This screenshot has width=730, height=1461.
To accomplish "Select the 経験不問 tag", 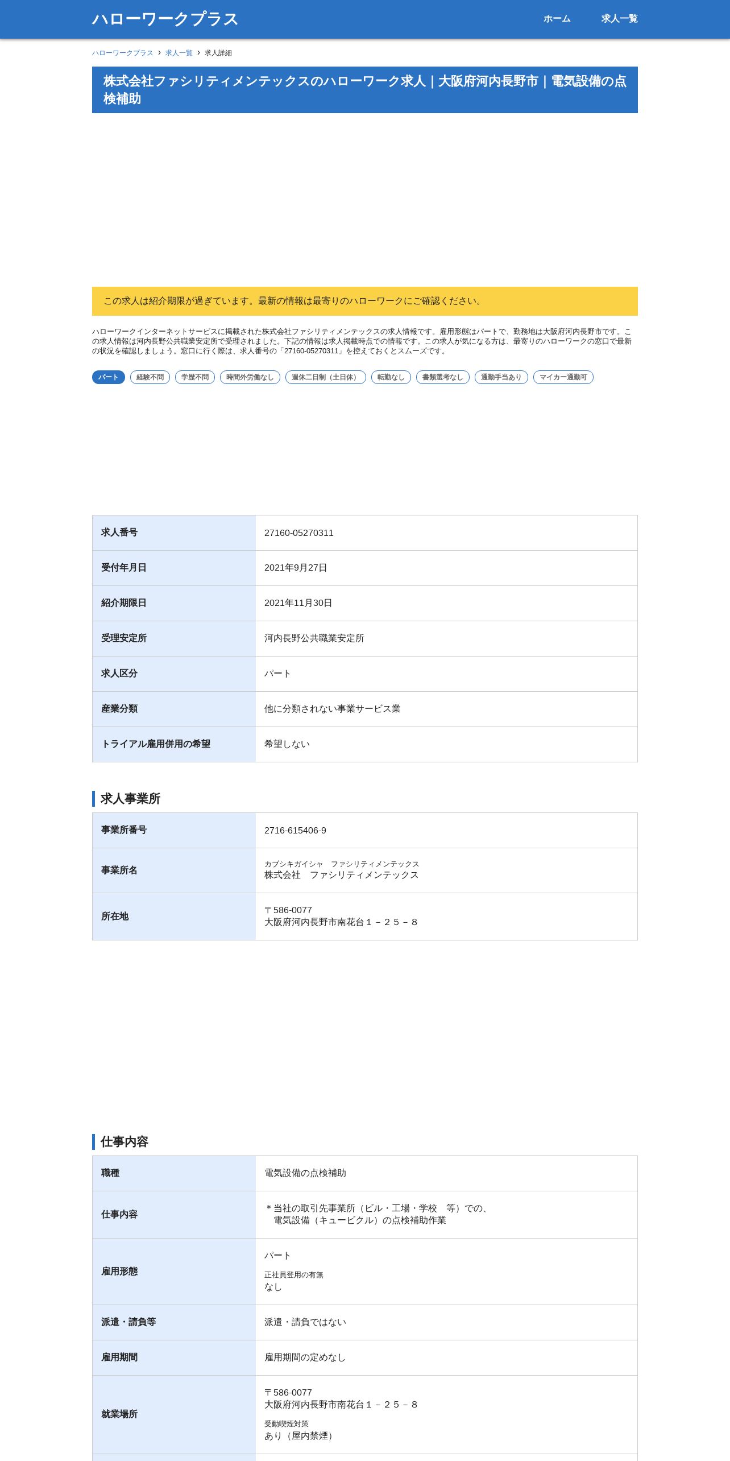I will 150,377.
